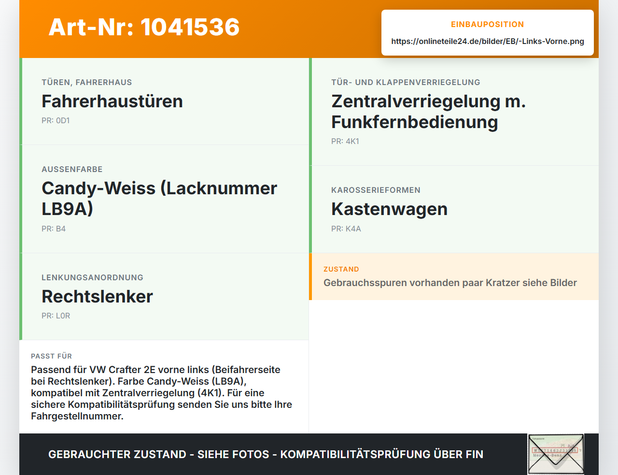Click the footer banner text about FIN check
Screen dimensions: 618x475
click(266, 454)
